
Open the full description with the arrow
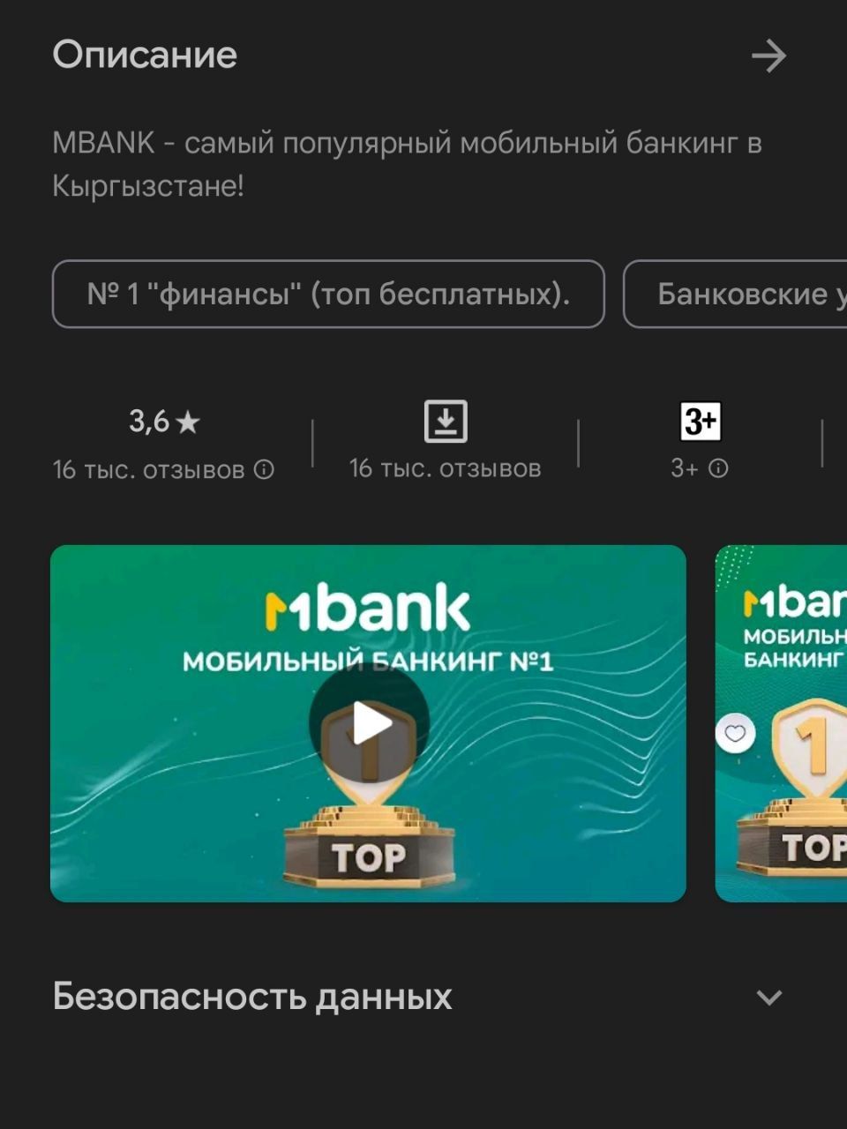768,56
